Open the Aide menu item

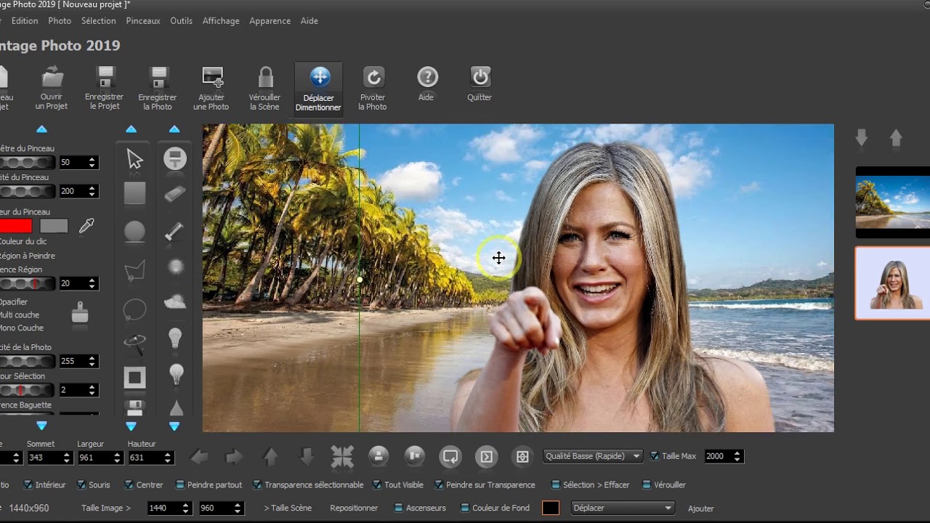[x=310, y=21]
